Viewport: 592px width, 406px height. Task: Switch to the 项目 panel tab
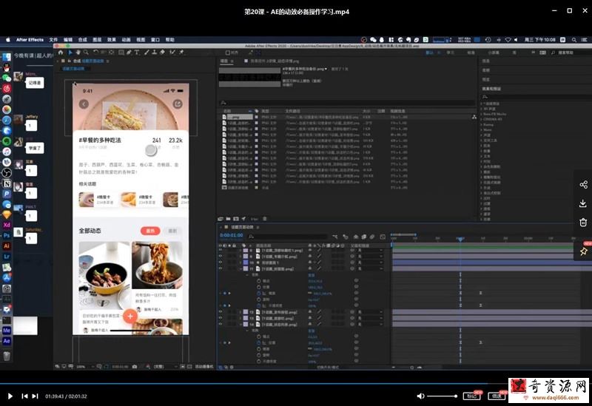tap(224, 61)
